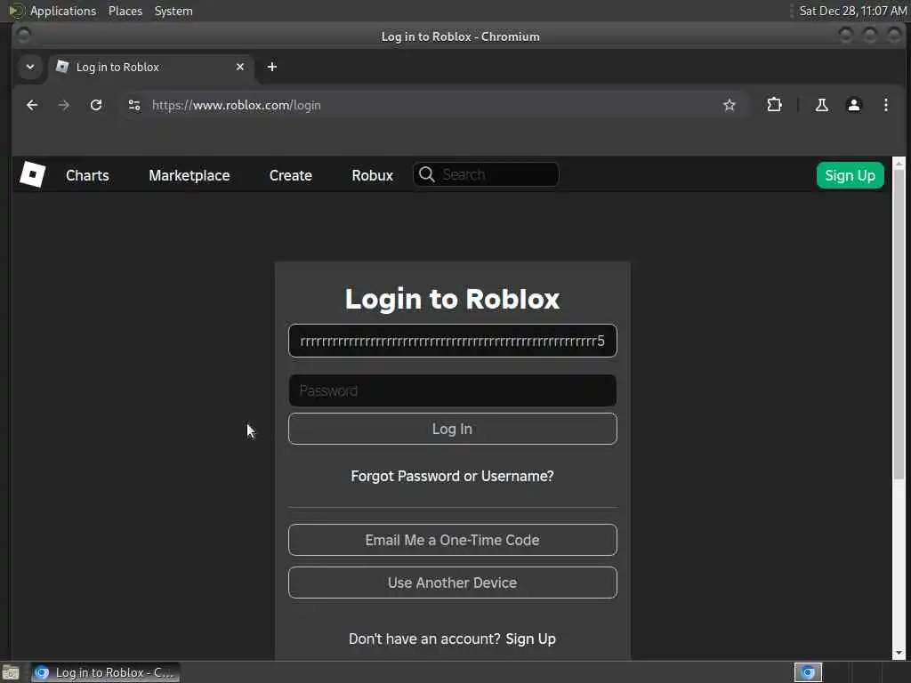This screenshot has height=683, width=911.
Task: Follow the Sign Up link under the form
Action: coord(530,639)
